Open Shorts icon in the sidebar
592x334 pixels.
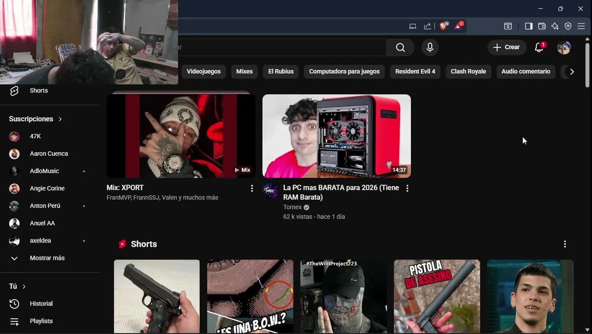14,90
